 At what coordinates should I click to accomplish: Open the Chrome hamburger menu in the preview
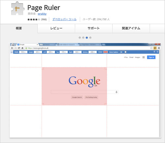point(159,48)
